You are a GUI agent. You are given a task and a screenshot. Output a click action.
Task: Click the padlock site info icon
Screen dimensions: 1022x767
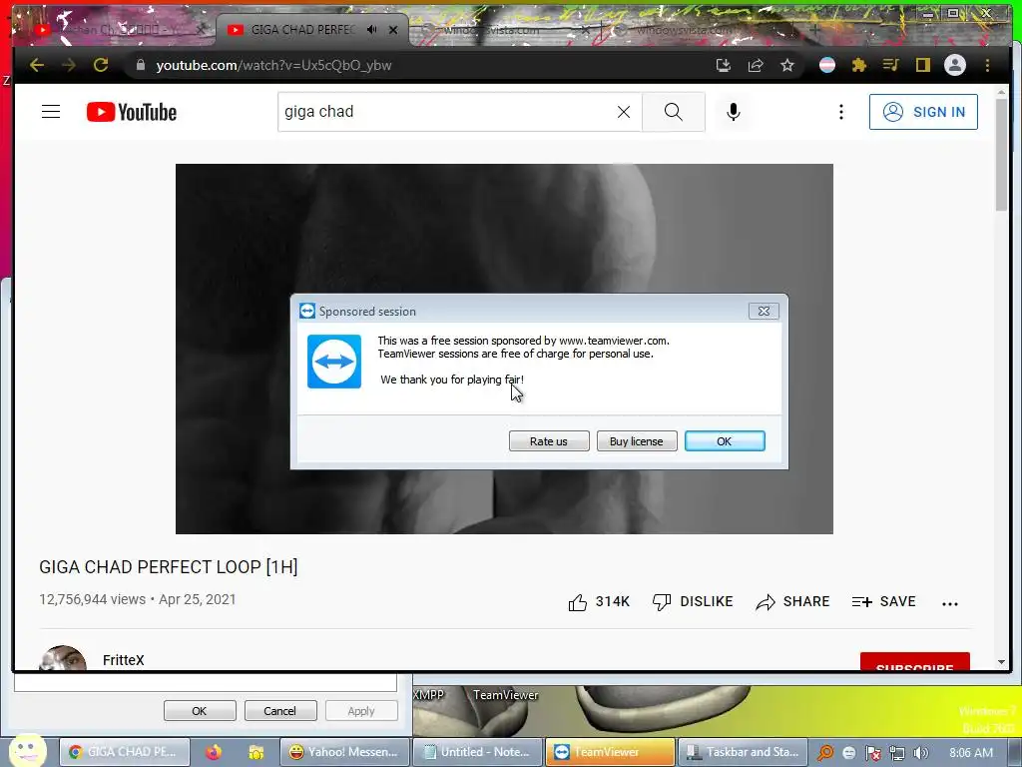pos(140,65)
